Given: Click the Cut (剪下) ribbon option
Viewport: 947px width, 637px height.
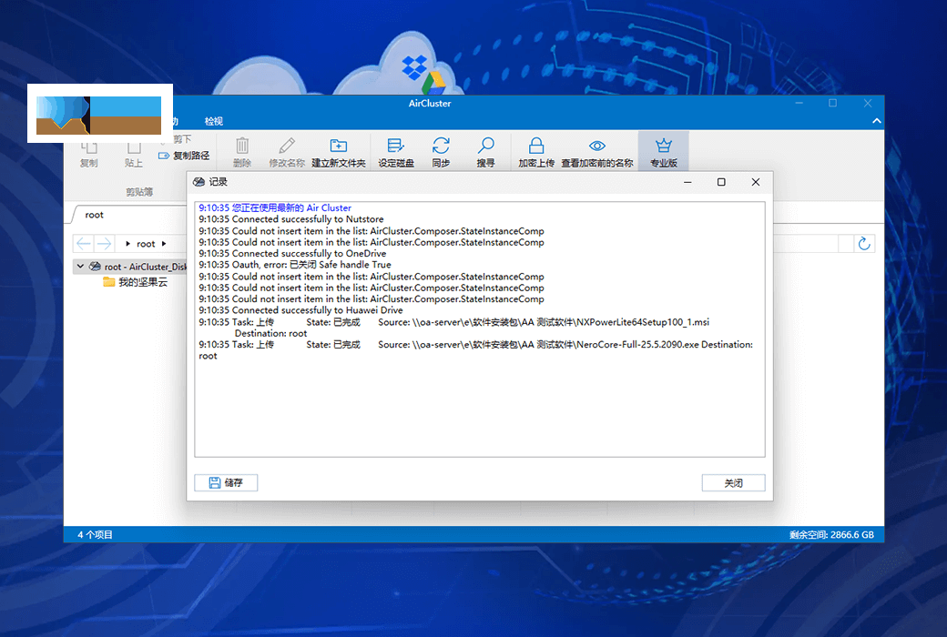Looking at the screenshot, I should click(182, 139).
